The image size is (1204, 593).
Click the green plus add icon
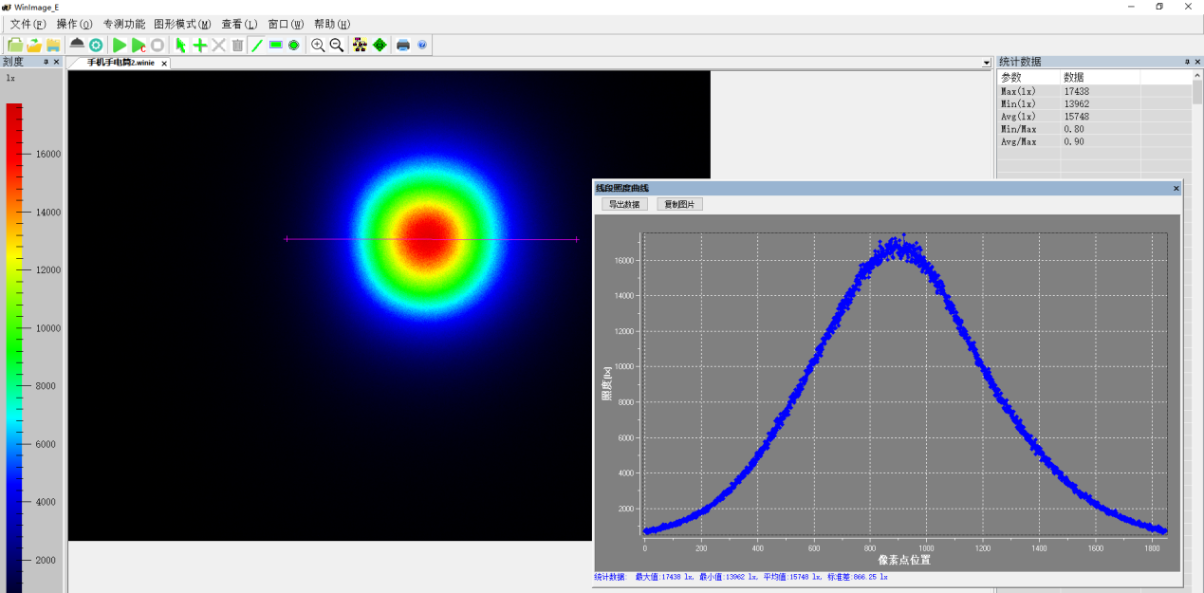[200, 45]
